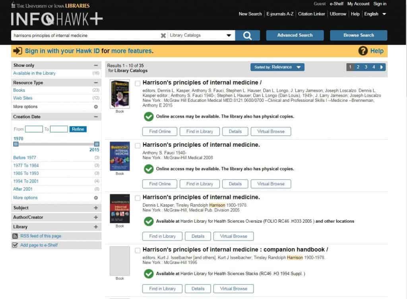Open the Library Catalogs scope dropdown
The height and width of the screenshot is (299, 407).
click(x=201, y=35)
